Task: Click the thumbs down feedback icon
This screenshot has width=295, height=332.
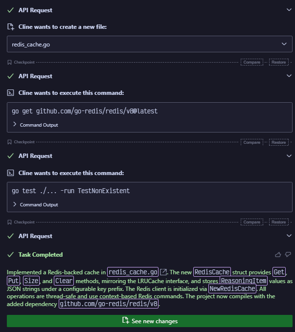Action: (288, 254)
